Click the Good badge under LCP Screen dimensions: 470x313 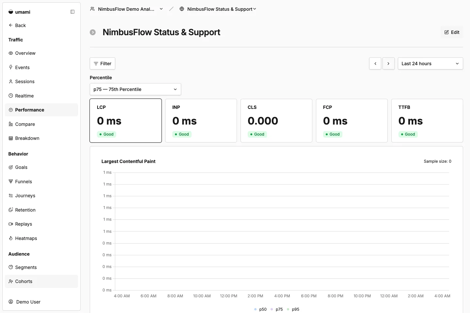(106, 134)
